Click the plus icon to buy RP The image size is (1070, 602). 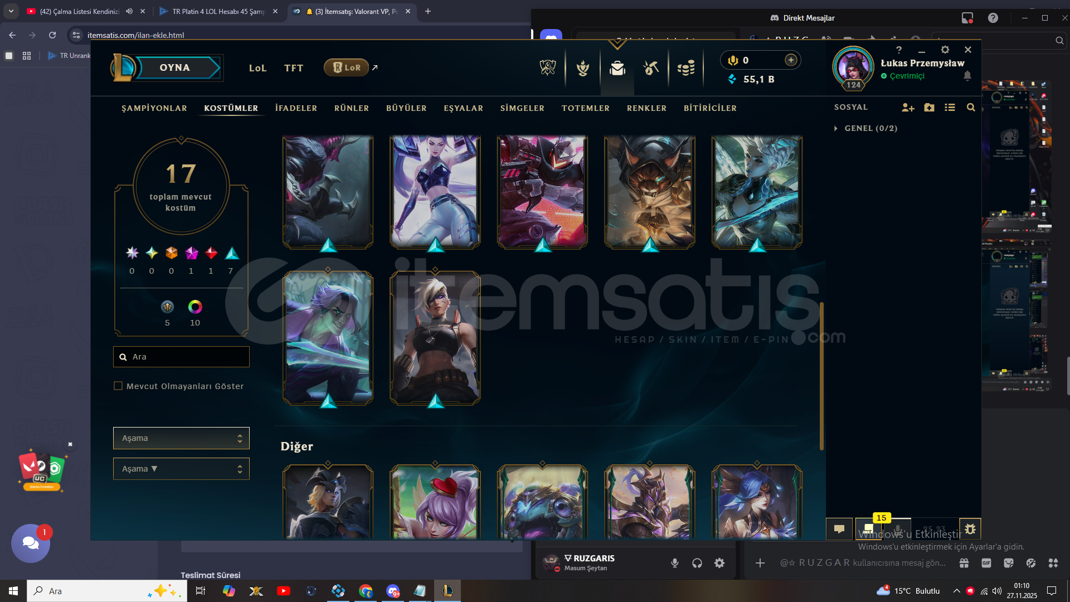791,60
